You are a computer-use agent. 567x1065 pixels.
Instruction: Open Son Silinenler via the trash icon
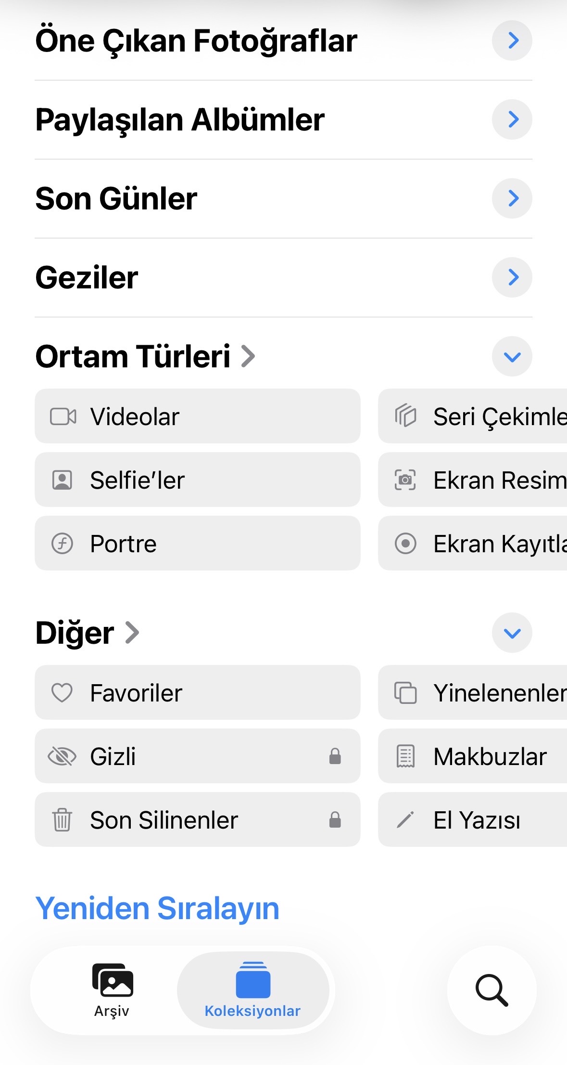(x=62, y=820)
